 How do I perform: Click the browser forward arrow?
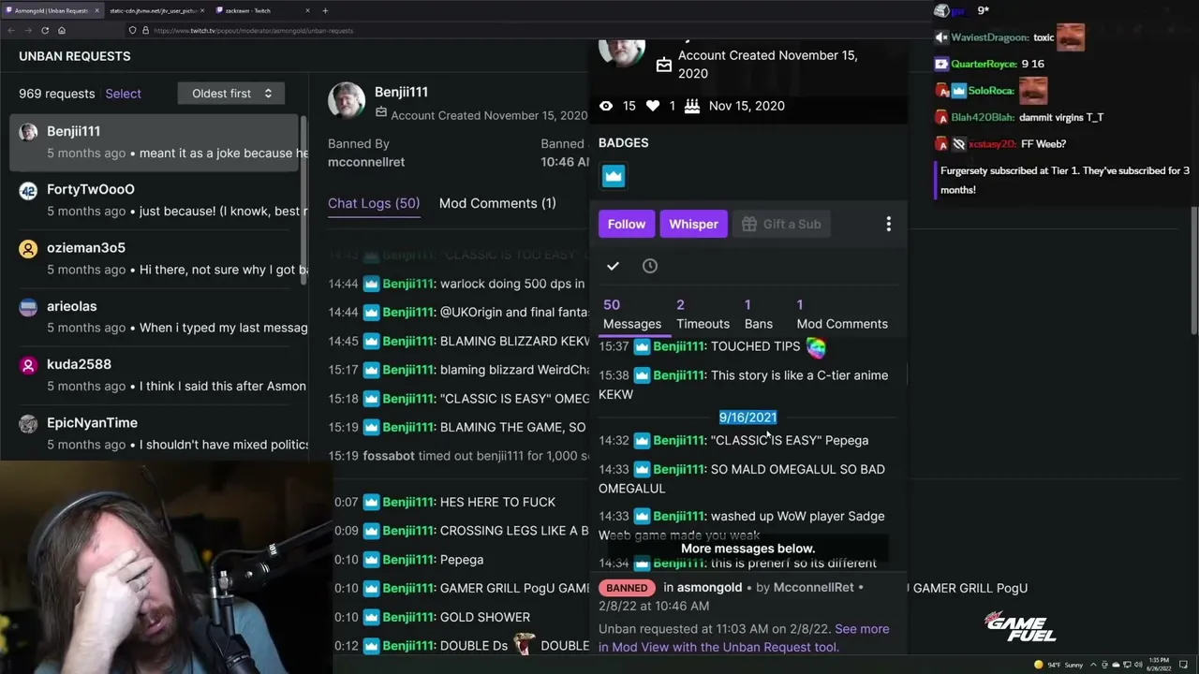[x=27, y=31]
